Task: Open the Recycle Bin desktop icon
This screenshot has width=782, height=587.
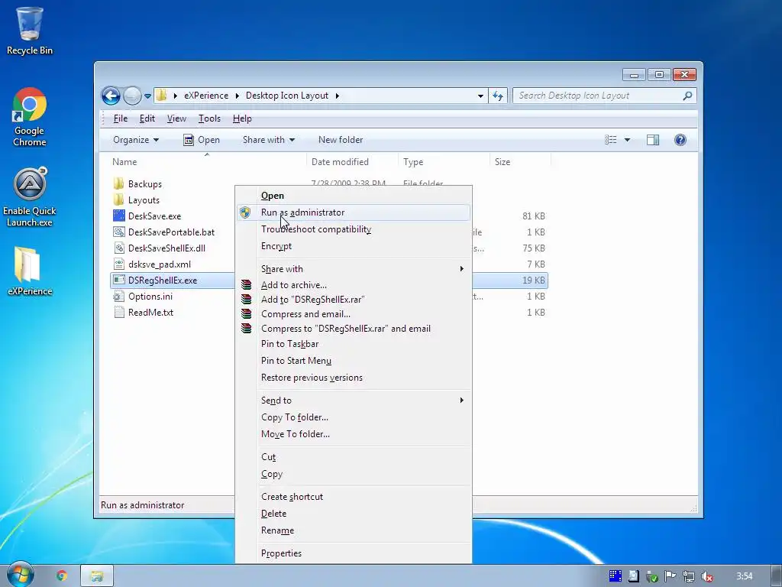Action: [x=30, y=31]
